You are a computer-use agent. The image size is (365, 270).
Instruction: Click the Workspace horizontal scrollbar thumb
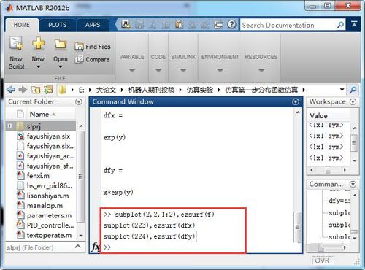[x=328, y=170]
